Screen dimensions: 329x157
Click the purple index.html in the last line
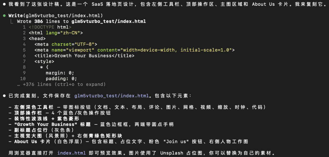coord(70,153)
